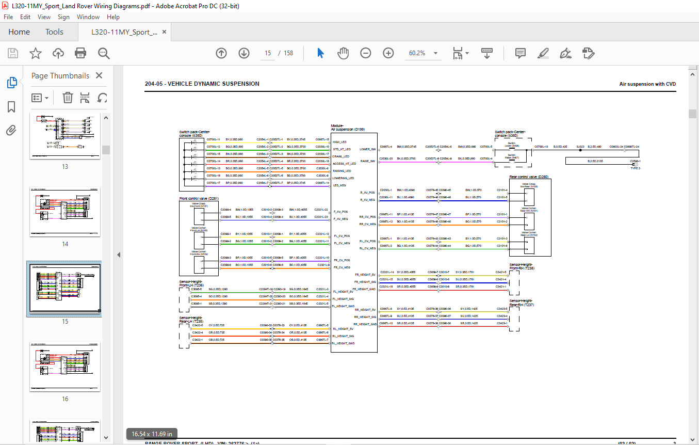
Task: Click the 'Sensor-Height-Rear-RH (T237)' label
Action: tap(522, 303)
